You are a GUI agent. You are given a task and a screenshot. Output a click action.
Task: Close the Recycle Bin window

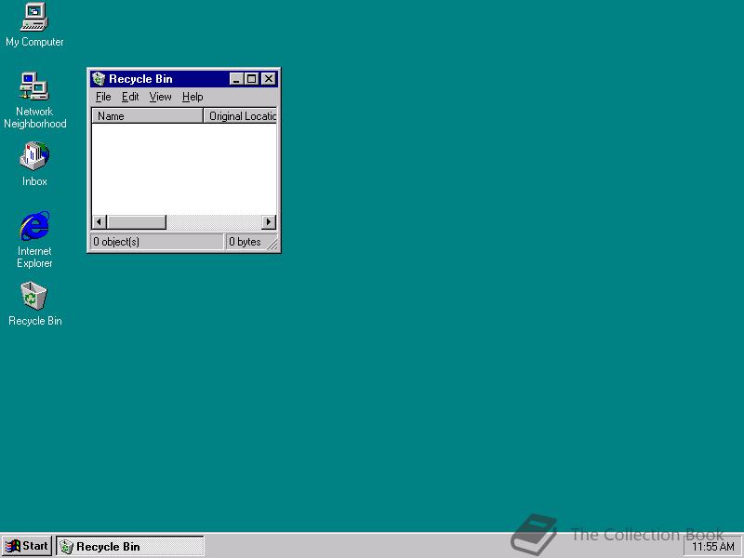[x=269, y=79]
